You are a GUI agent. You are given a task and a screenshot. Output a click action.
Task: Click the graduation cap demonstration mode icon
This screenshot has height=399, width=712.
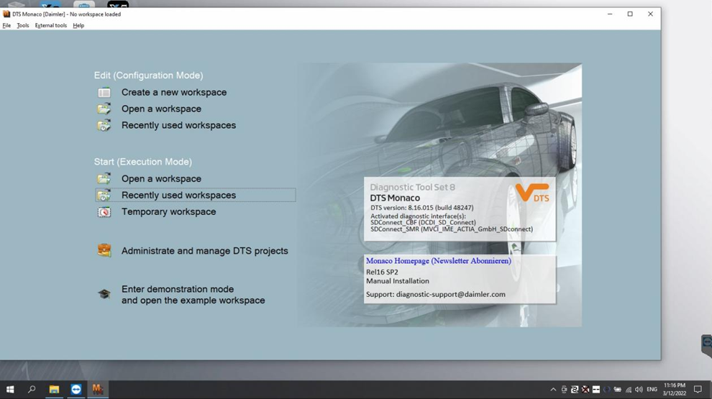(x=104, y=294)
